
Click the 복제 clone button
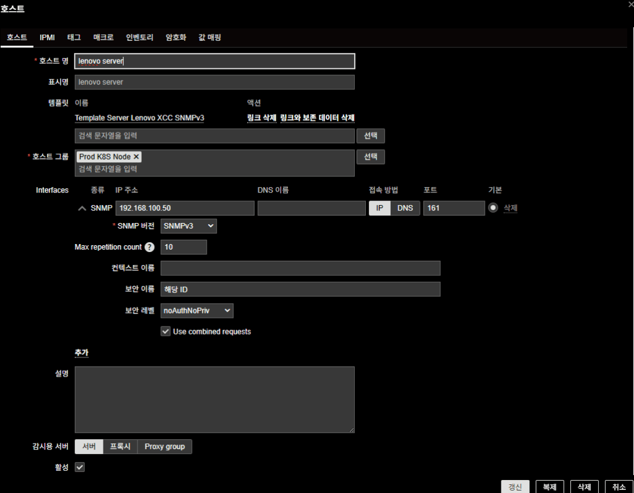coord(549,487)
